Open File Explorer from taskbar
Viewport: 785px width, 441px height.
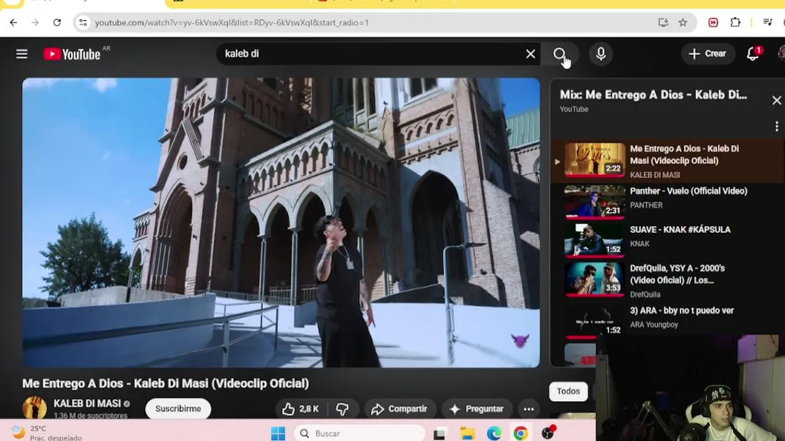point(467,434)
